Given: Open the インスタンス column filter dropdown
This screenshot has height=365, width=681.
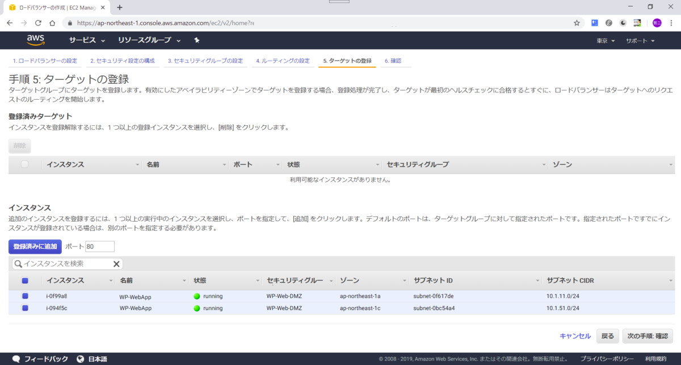Looking at the screenshot, I should (111, 280).
